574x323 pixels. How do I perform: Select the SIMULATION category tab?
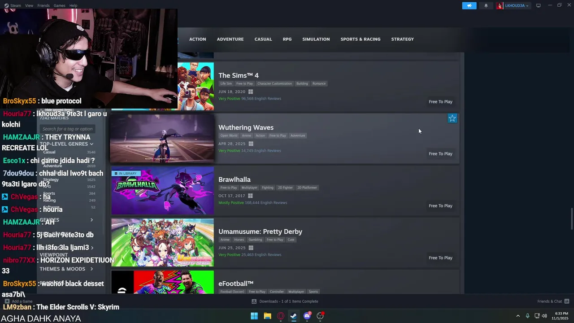coord(316,39)
